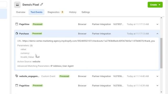Viewport: 168px width, 94px height.
Task: Click Partner Integration on the Purchase row
Action: click(102, 34)
